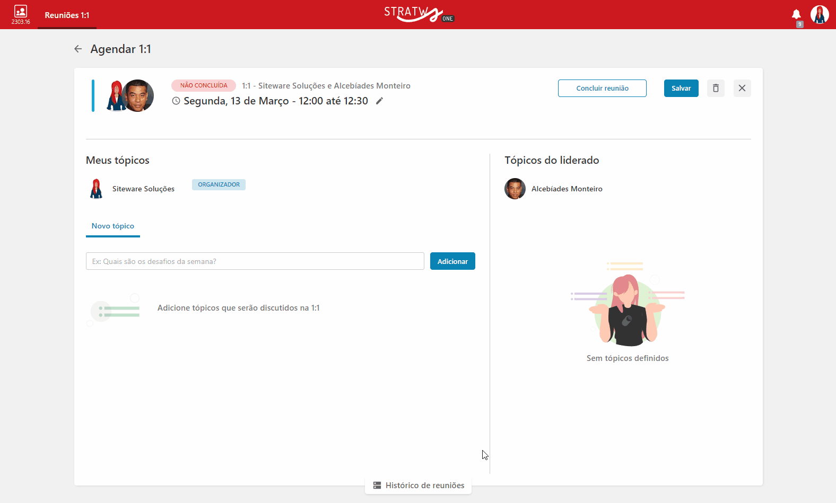Click the Alcebíades Monteiro name
This screenshot has height=503, width=836.
(x=567, y=189)
